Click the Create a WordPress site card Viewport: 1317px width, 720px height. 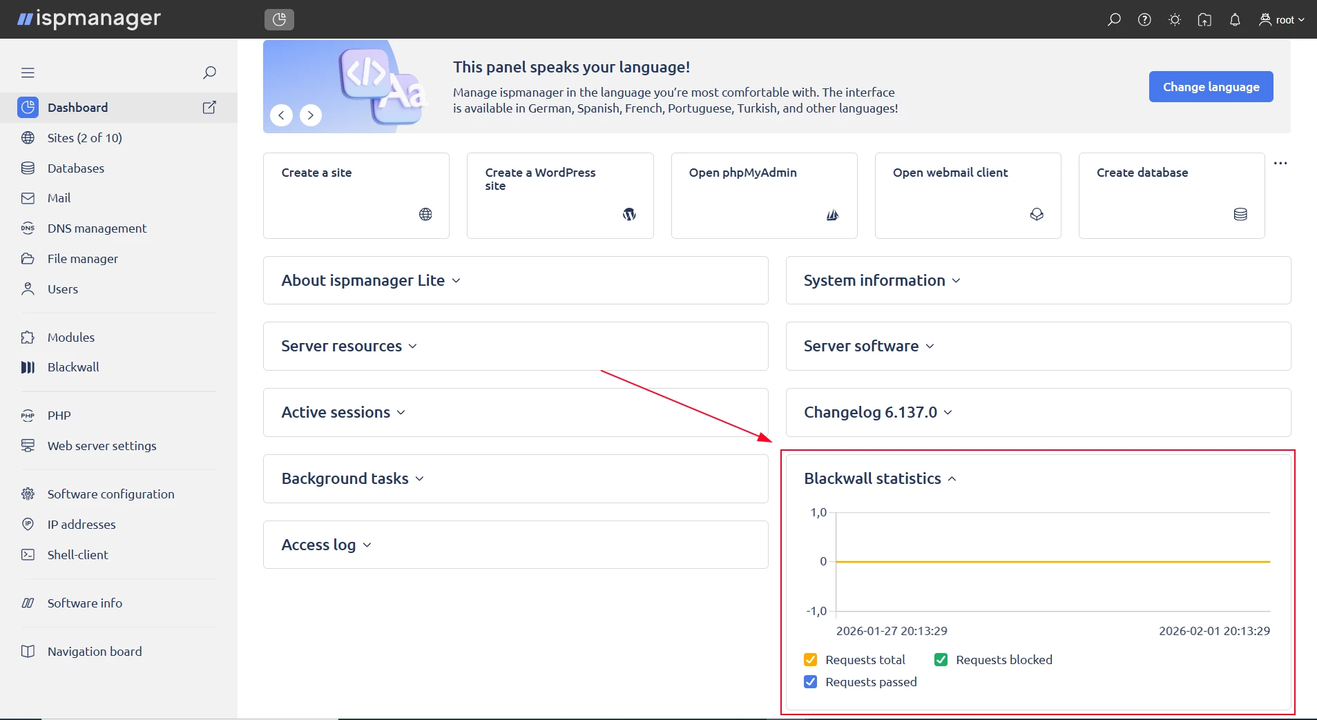pos(560,195)
